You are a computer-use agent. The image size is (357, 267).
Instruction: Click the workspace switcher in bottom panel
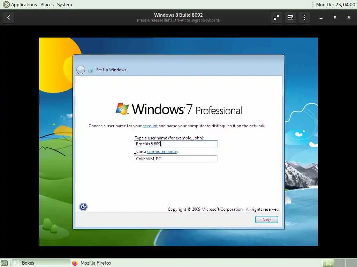pyautogui.click(x=340, y=263)
